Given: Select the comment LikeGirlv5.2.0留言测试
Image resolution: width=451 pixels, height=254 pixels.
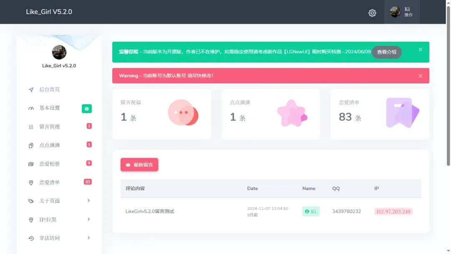Looking at the screenshot, I should point(150,211).
